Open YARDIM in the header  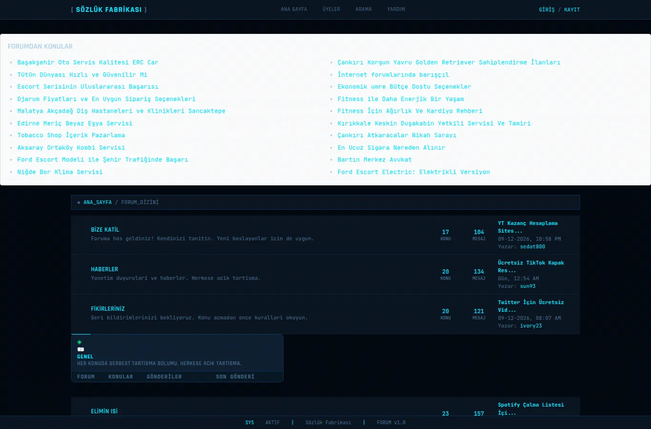pyautogui.click(x=396, y=9)
